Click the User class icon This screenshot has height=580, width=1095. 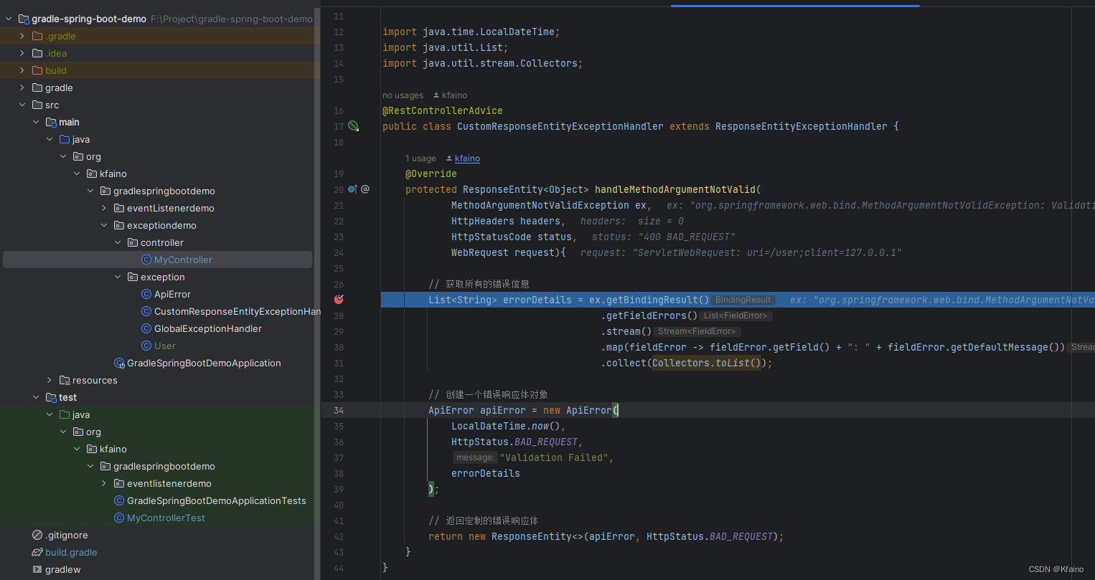click(x=146, y=346)
